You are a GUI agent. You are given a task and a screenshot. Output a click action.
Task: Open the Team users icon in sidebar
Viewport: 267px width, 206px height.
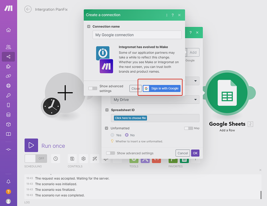pos(8,47)
